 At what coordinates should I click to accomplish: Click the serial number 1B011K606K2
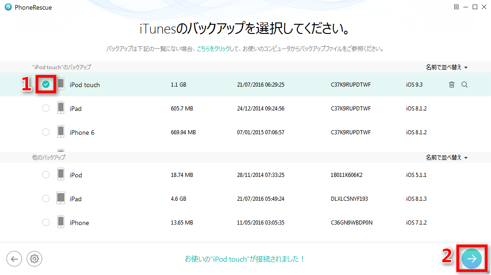[346, 175]
